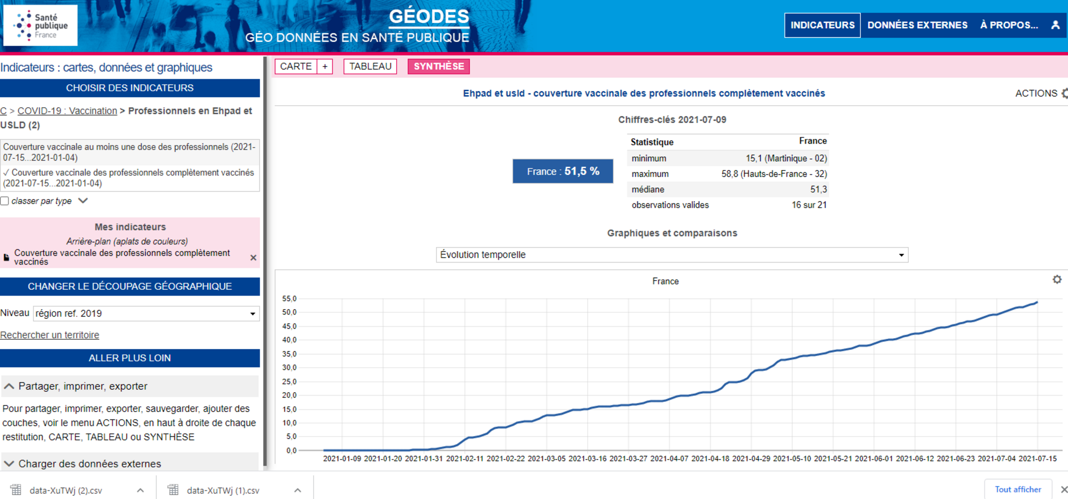Select Couverture vaccinale des professionnels complètement vaccinés indicator
Image resolution: width=1068 pixels, height=499 pixels.
(x=130, y=178)
